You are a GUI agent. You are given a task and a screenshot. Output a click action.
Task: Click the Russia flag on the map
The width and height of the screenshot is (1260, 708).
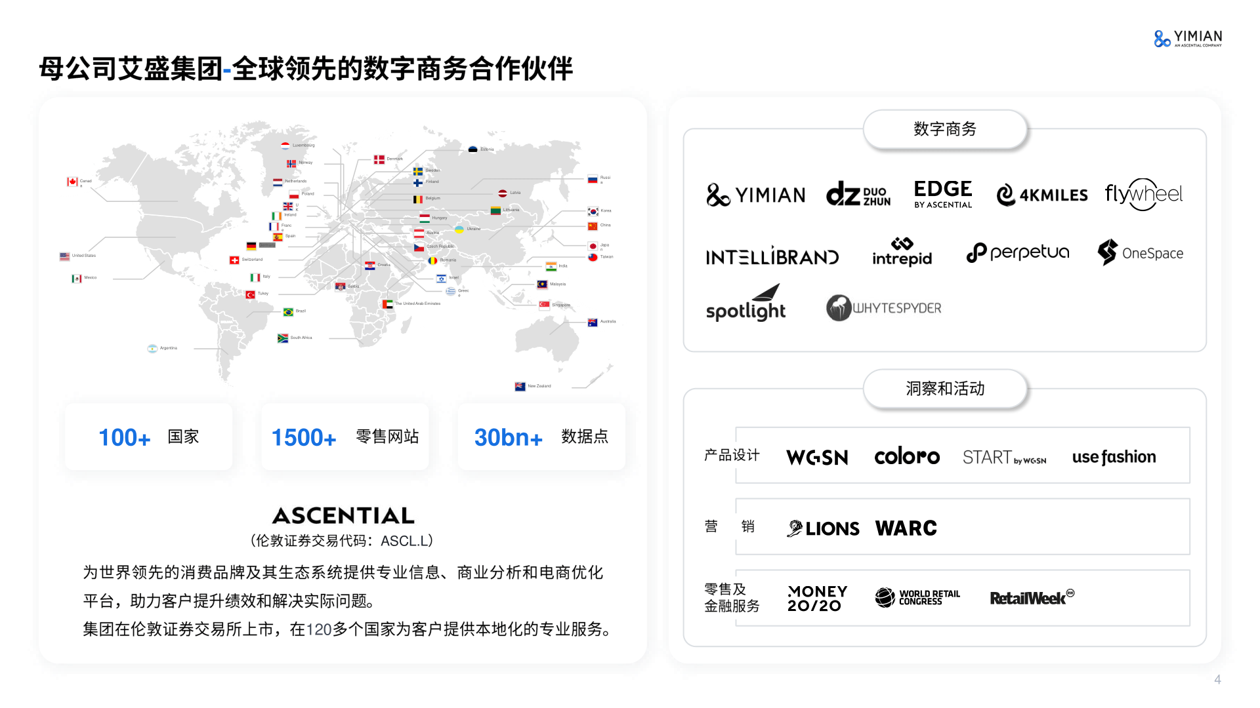click(593, 179)
